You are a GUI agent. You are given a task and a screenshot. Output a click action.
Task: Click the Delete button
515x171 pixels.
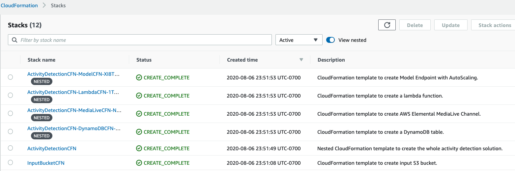click(415, 25)
